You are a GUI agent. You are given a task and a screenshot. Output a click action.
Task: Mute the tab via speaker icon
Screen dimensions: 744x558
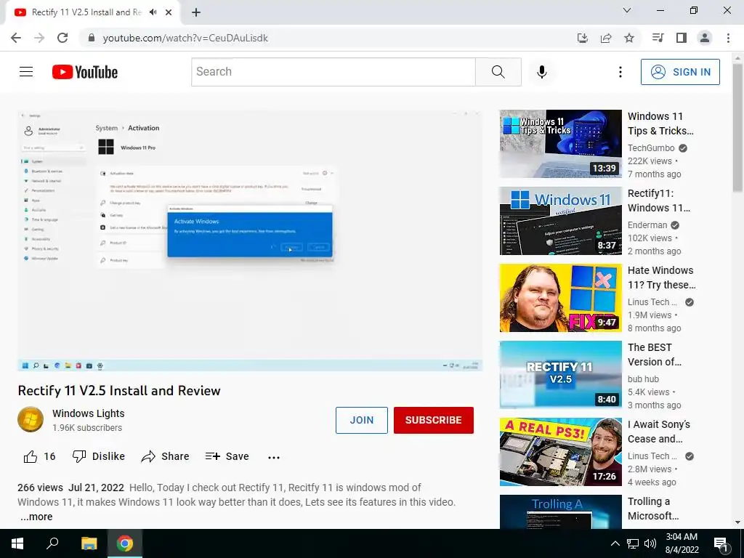click(153, 12)
